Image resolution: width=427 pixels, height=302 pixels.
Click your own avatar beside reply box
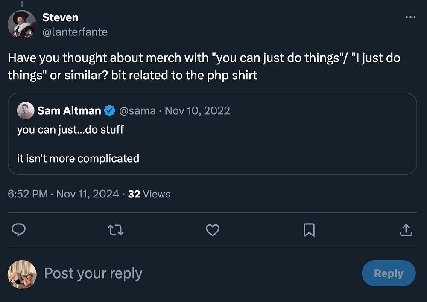(x=22, y=274)
